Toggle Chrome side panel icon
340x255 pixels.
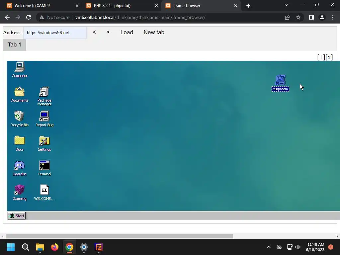click(x=311, y=17)
